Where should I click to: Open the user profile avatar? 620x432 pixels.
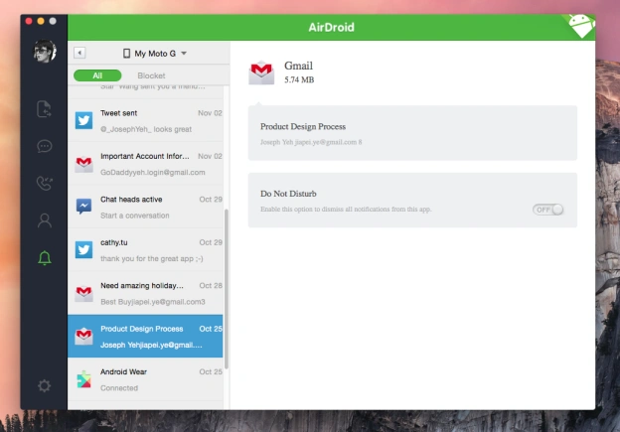(45, 51)
